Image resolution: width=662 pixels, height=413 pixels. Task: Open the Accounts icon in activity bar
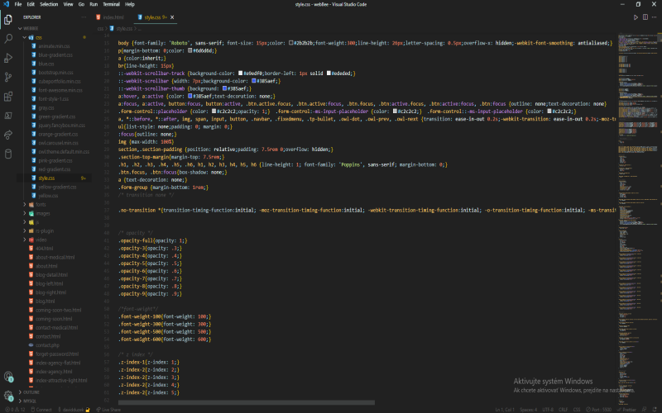(x=8, y=377)
